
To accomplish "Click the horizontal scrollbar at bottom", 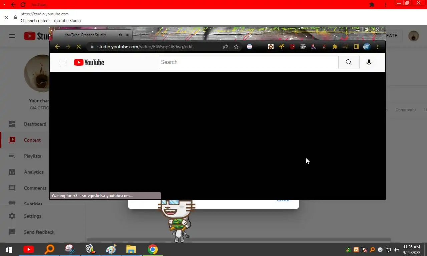I will 239,240.
